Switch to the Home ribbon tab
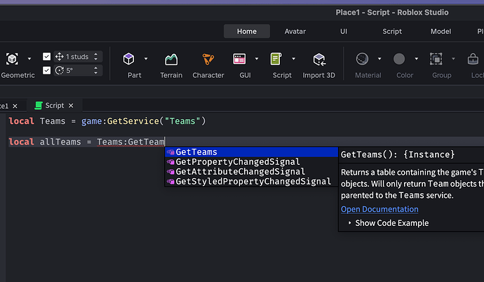Viewport: 484px width, 282px height. pyautogui.click(x=247, y=31)
